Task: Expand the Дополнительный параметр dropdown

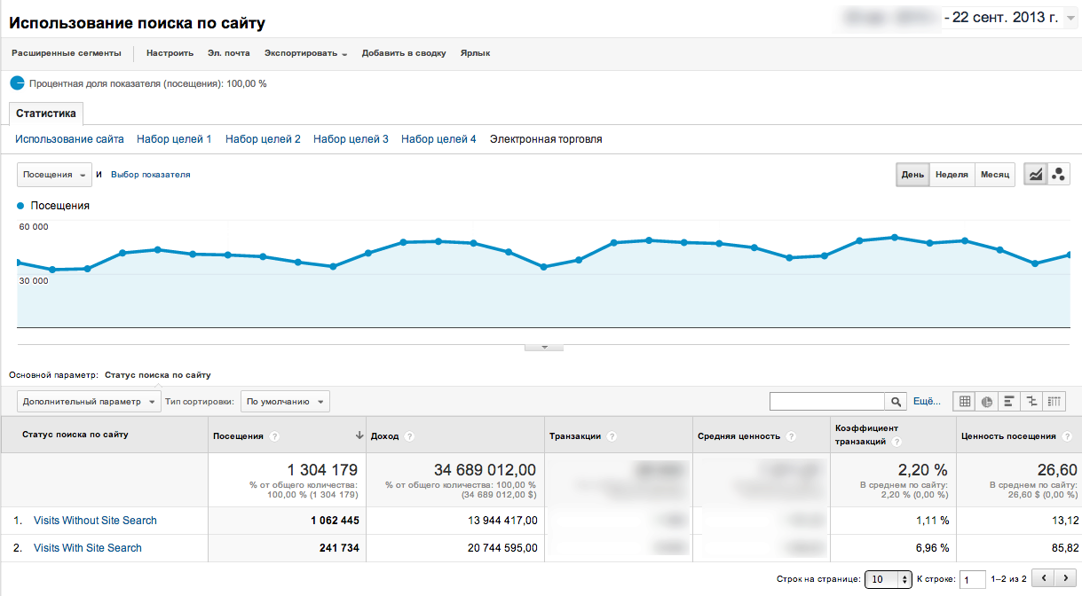Action: [x=88, y=402]
